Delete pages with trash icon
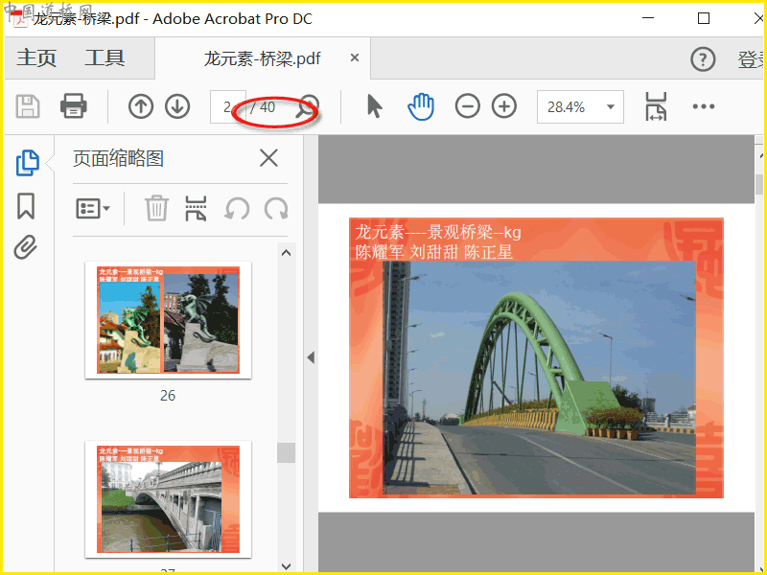The width and height of the screenshot is (767, 575). click(156, 208)
